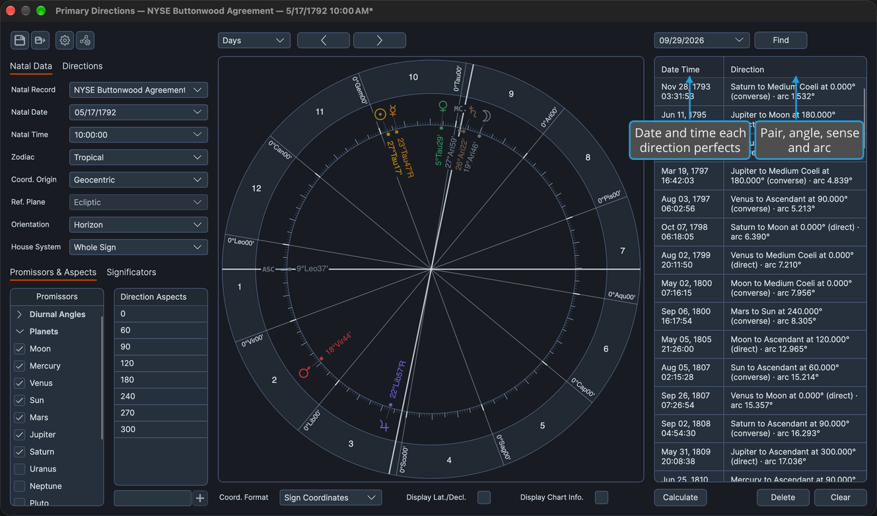Click the Calculate button
Viewport: 877px width, 516px height.
[680, 498]
